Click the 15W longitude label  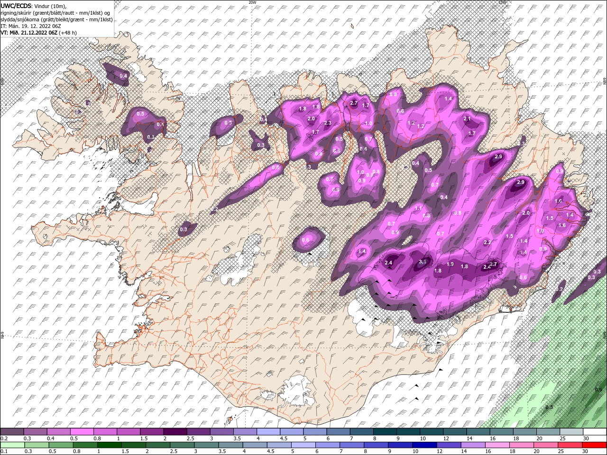502,2
